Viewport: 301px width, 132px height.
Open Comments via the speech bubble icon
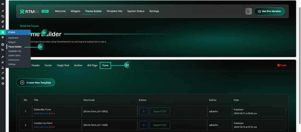point(3,38)
